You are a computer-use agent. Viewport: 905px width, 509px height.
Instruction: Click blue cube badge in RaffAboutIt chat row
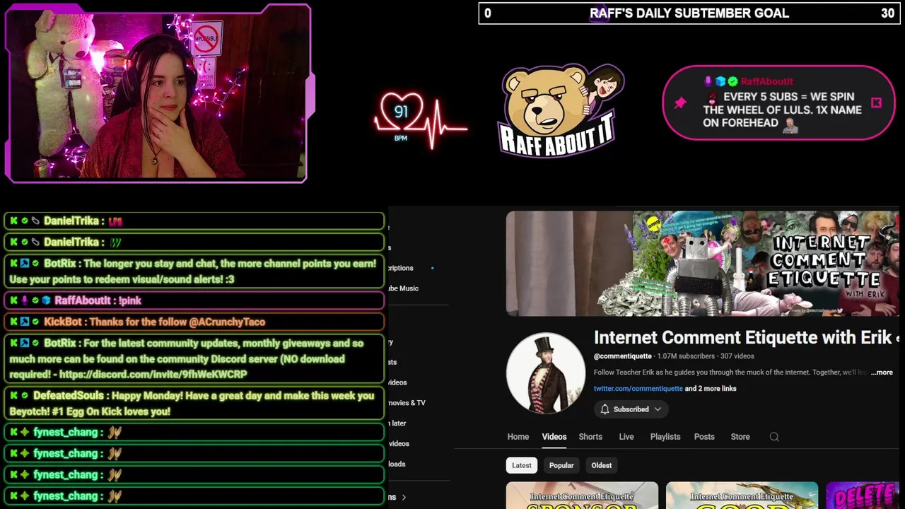pos(46,300)
